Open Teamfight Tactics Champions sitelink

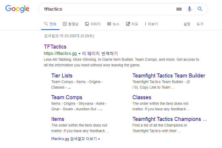170,119
